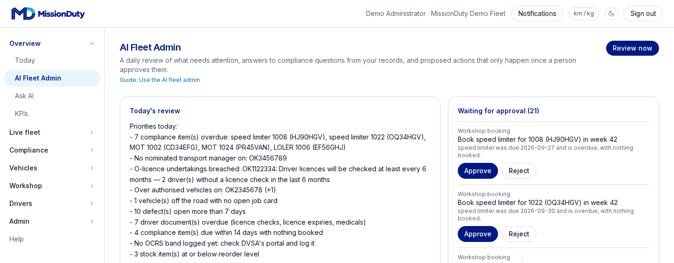674x263 pixels.
Task: Open the Use the AI fleet admin guide
Action: point(160,80)
